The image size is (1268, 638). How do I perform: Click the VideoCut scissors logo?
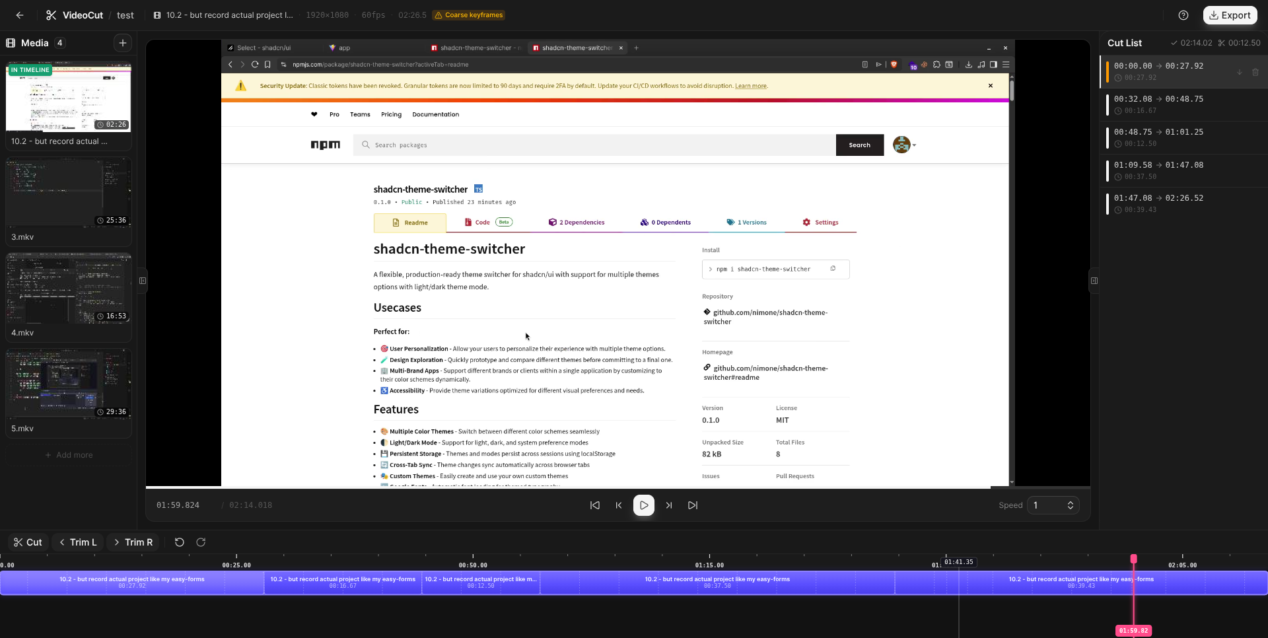point(51,15)
